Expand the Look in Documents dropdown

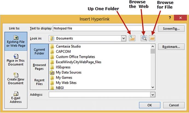124,39
